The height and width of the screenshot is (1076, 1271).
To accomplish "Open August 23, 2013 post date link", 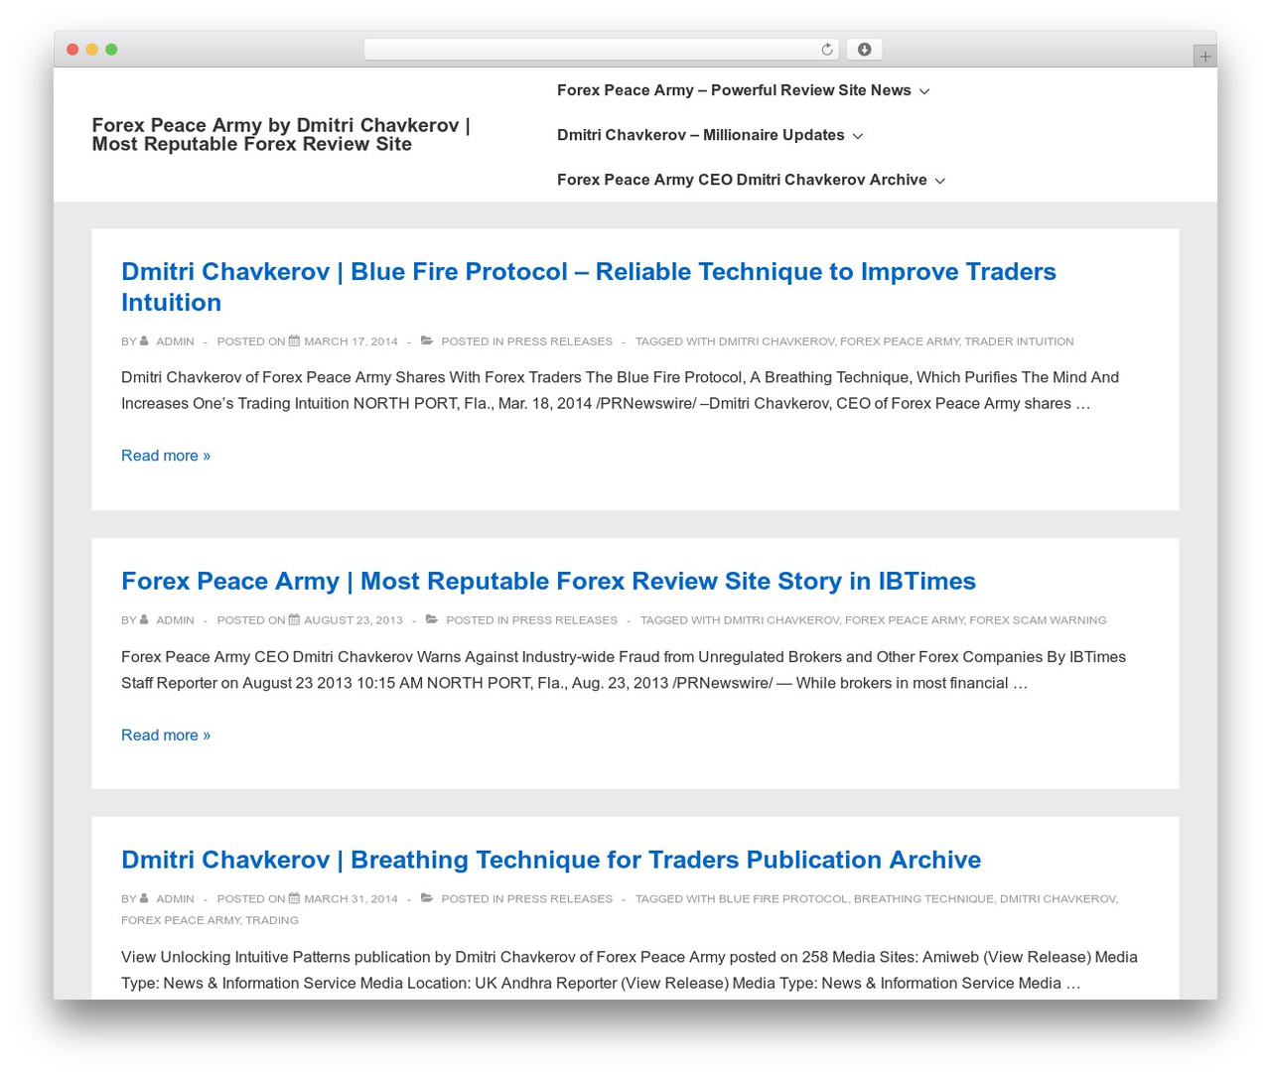I will point(353,620).
